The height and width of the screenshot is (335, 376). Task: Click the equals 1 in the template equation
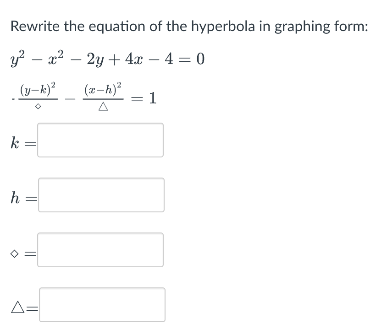click(x=144, y=98)
